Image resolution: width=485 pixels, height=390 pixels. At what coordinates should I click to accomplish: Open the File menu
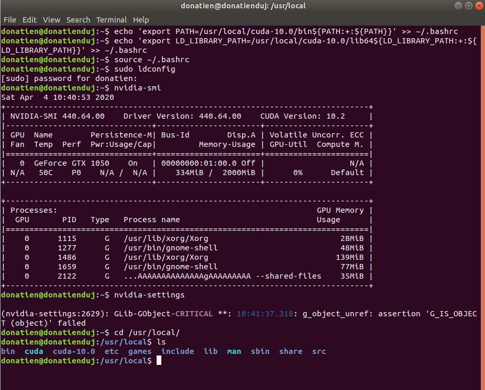10,20
